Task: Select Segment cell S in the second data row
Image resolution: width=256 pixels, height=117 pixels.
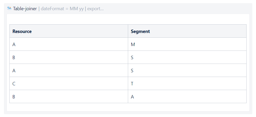Action: pyautogui.click(x=187, y=57)
